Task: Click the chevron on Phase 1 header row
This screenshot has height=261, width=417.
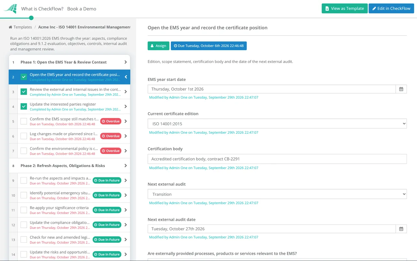Action: (x=126, y=62)
